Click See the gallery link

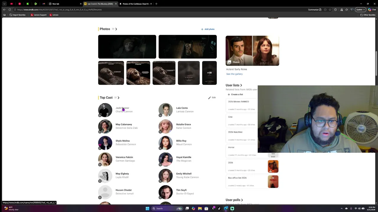234,74
